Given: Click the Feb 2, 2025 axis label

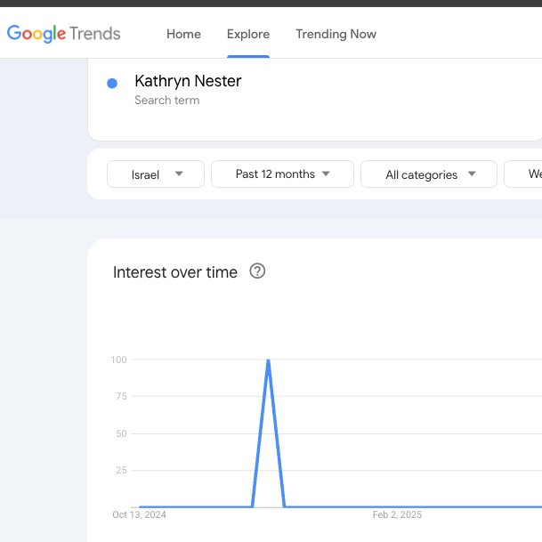Looking at the screenshot, I should pyautogui.click(x=397, y=514).
